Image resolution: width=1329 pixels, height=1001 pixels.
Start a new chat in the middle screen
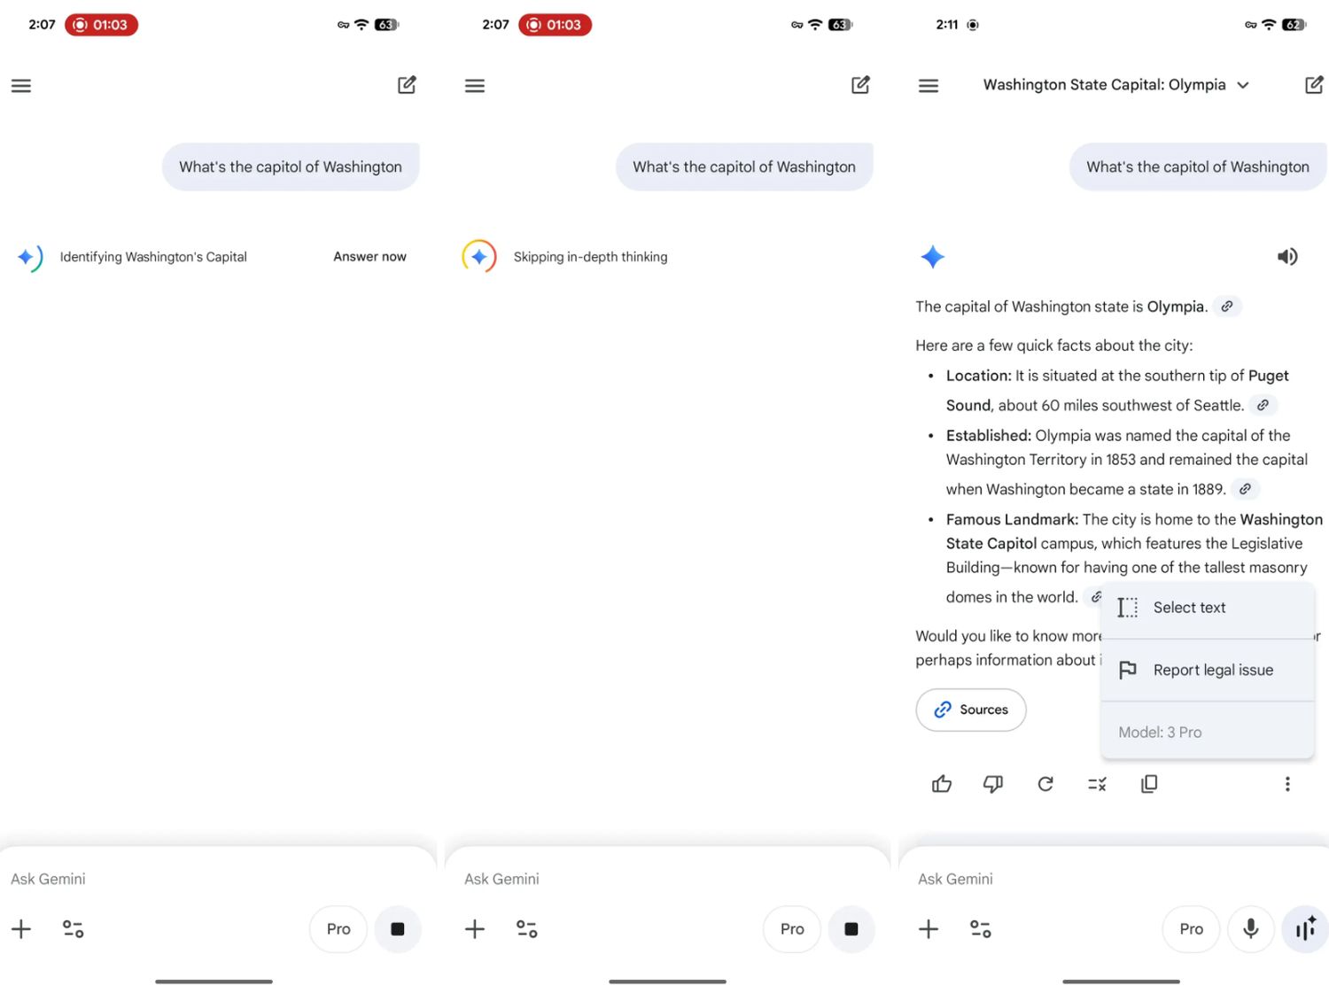pos(860,85)
